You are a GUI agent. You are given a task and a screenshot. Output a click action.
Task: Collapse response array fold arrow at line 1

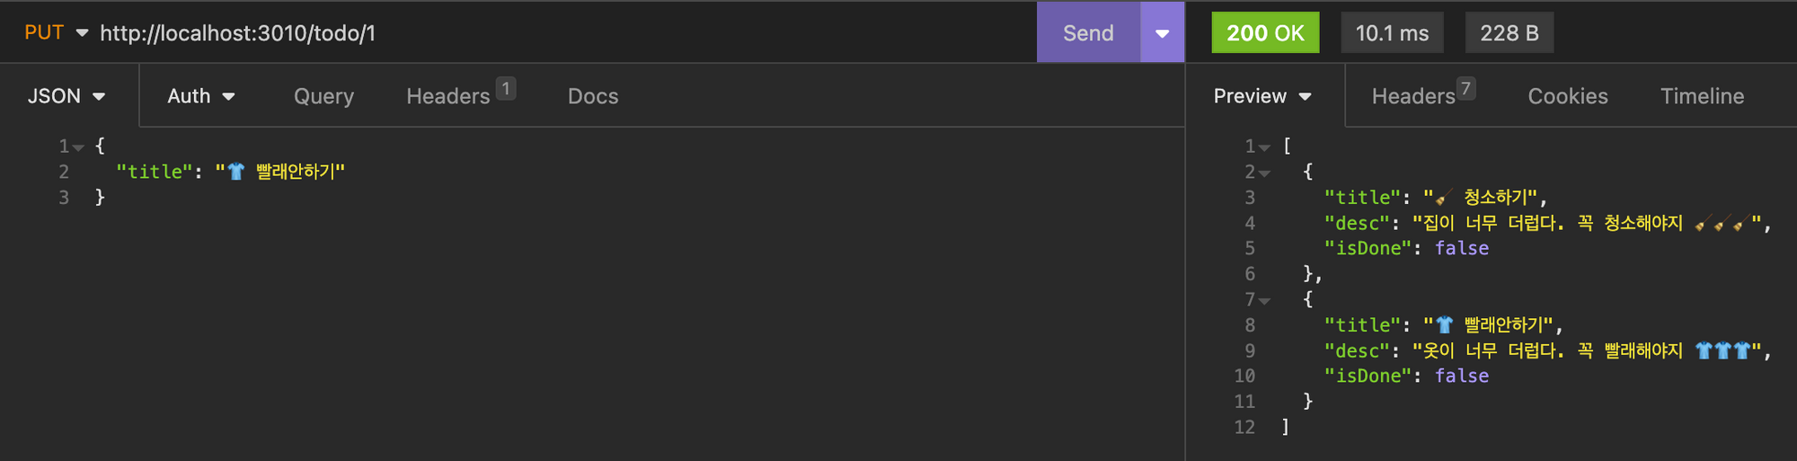coord(1264,147)
